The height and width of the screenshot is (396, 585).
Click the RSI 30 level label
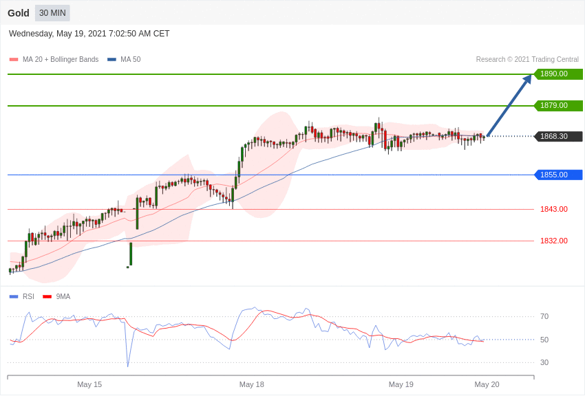[544, 362]
